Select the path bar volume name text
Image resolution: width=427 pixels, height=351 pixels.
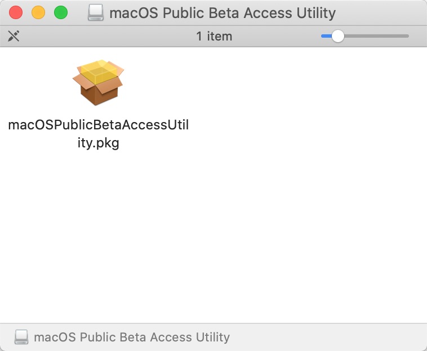click(132, 337)
